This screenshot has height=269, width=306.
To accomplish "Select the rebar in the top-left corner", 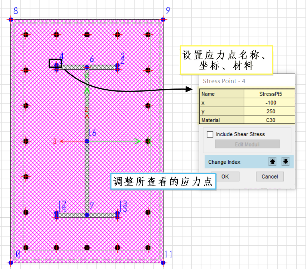I will point(26,35).
